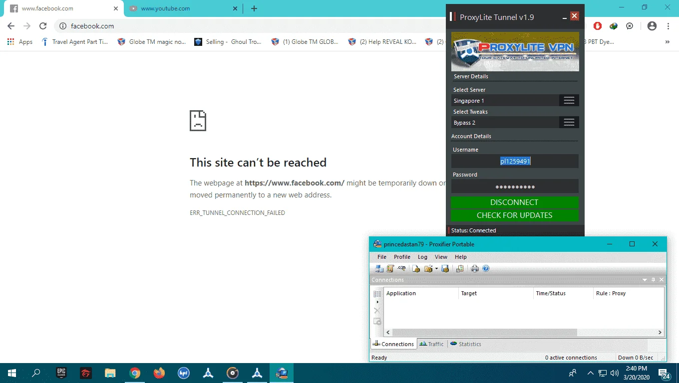Open Name Resolution (.com) icon in Proxifier
679x383 pixels.
[x=401, y=269]
